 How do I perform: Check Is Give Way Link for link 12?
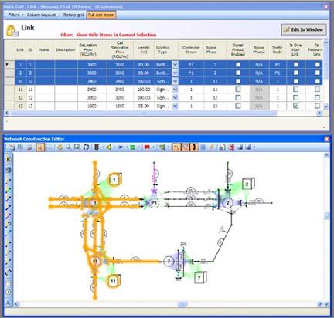pyautogui.click(x=295, y=97)
